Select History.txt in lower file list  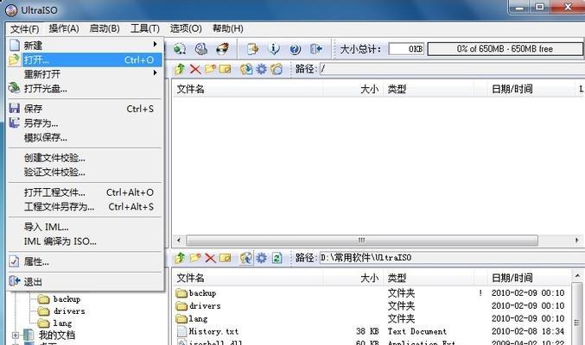click(207, 331)
